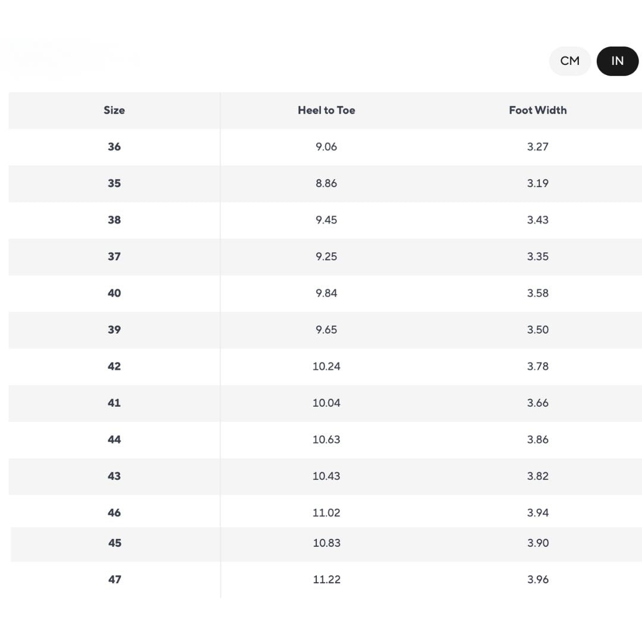642x642 pixels.
Task: Click the 11.02 heel to toe value
Action: (x=326, y=512)
